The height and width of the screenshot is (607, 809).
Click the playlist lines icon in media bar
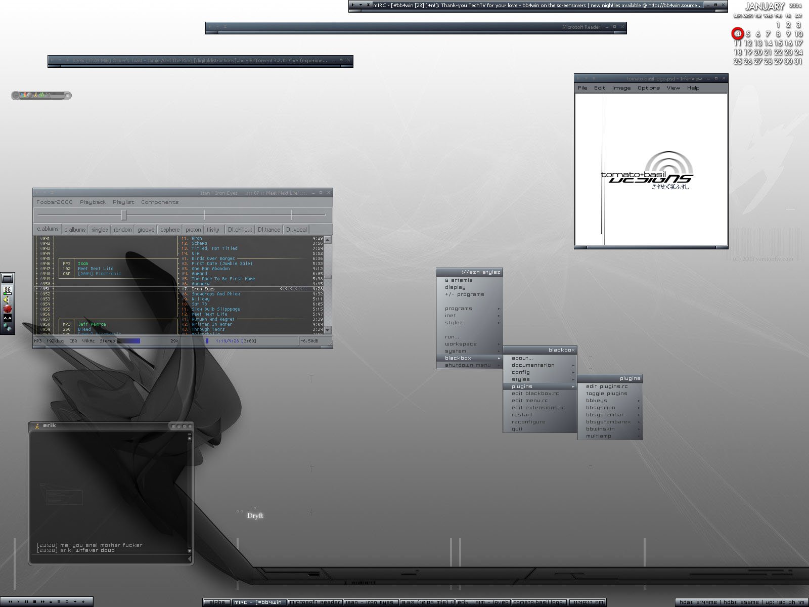coord(59,601)
